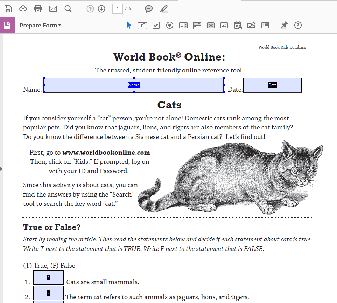
Task: Select the Add Text field tool
Action: [x=142, y=25]
